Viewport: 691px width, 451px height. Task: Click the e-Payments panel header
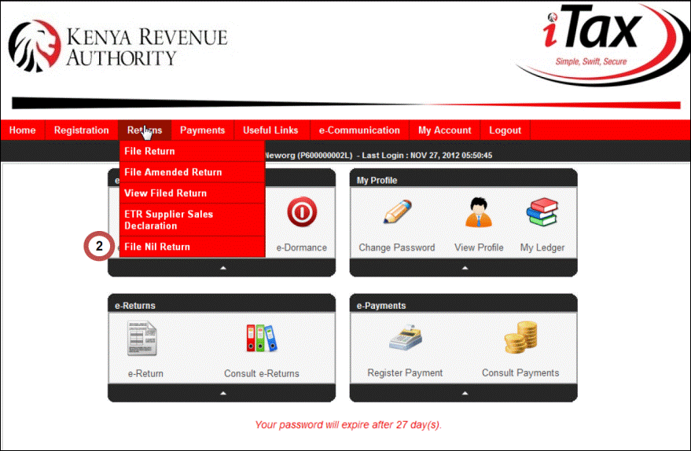pos(463,304)
